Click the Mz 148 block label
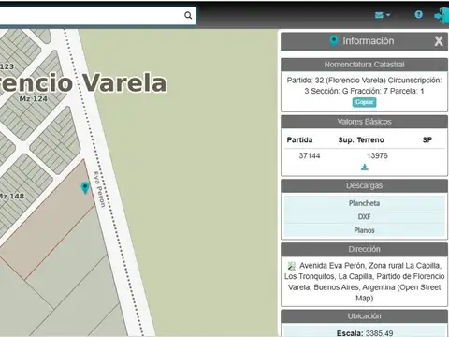This screenshot has width=449, height=337. point(12,197)
